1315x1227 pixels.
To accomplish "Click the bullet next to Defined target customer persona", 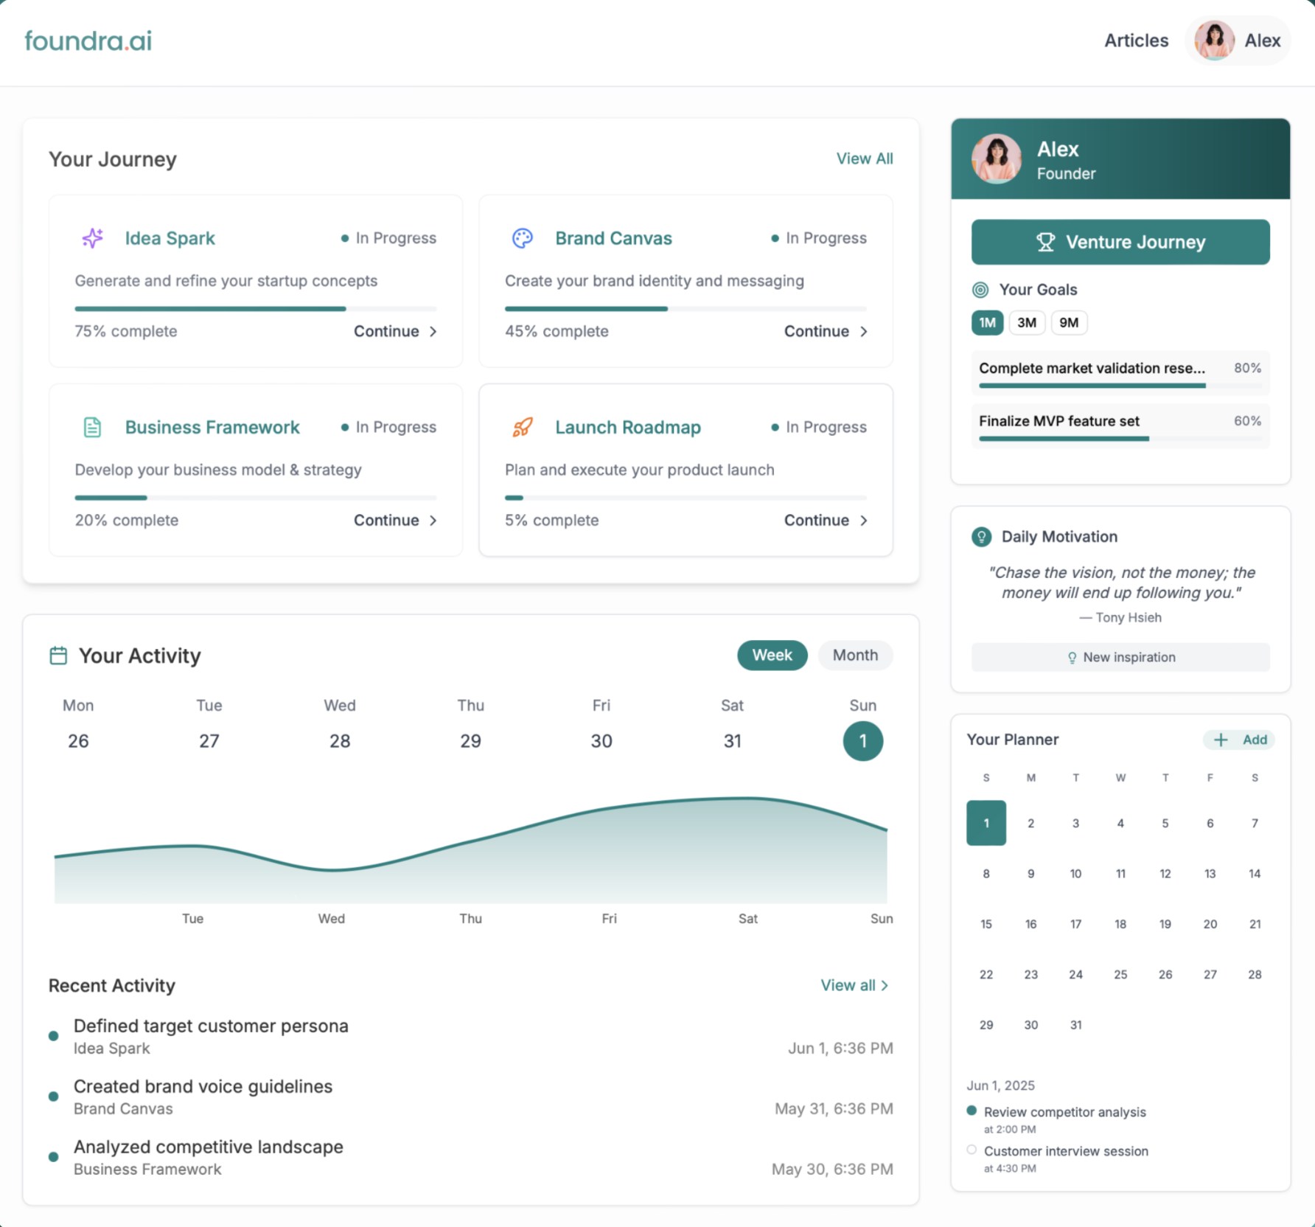I will pos(53,1036).
